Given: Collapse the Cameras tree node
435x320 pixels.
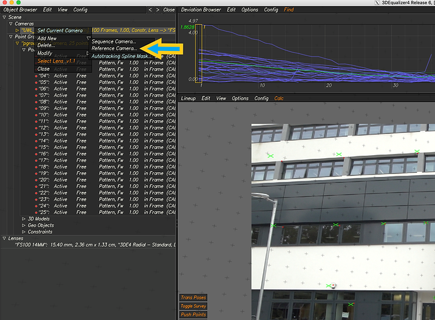Looking at the screenshot, I should [11, 24].
